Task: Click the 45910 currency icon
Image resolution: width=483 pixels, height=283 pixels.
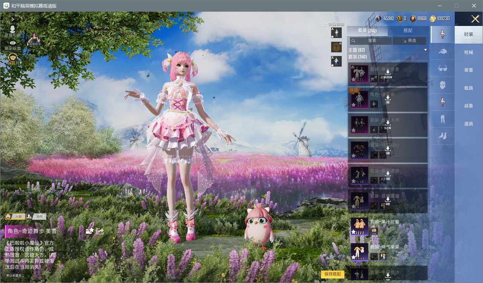Action: (x=379, y=18)
